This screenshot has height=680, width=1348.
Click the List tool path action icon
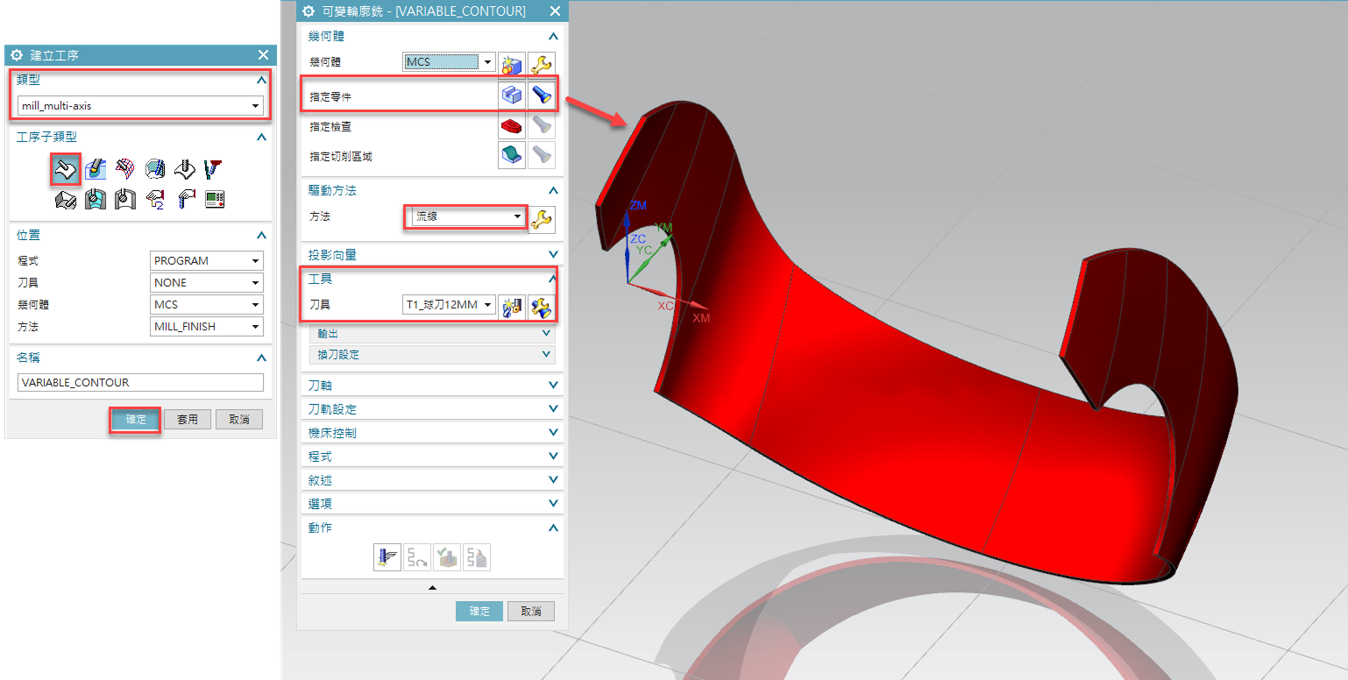[x=477, y=557]
